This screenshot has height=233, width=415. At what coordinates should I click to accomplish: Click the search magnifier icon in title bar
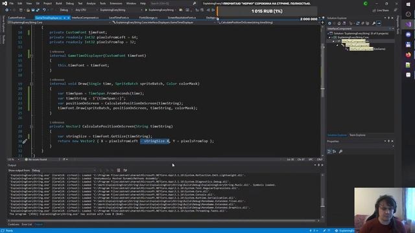tap(195, 3)
